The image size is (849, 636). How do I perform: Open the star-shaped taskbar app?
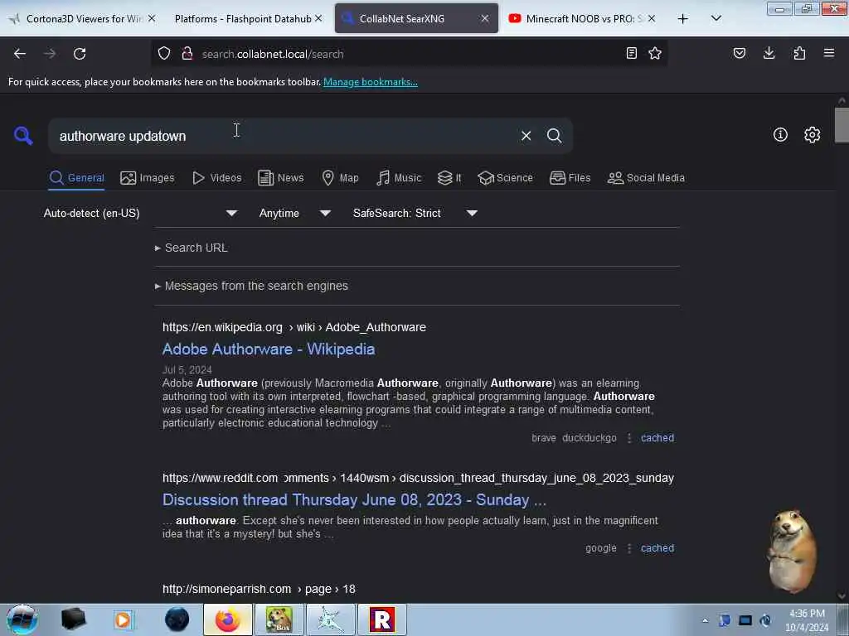click(x=330, y=619)
